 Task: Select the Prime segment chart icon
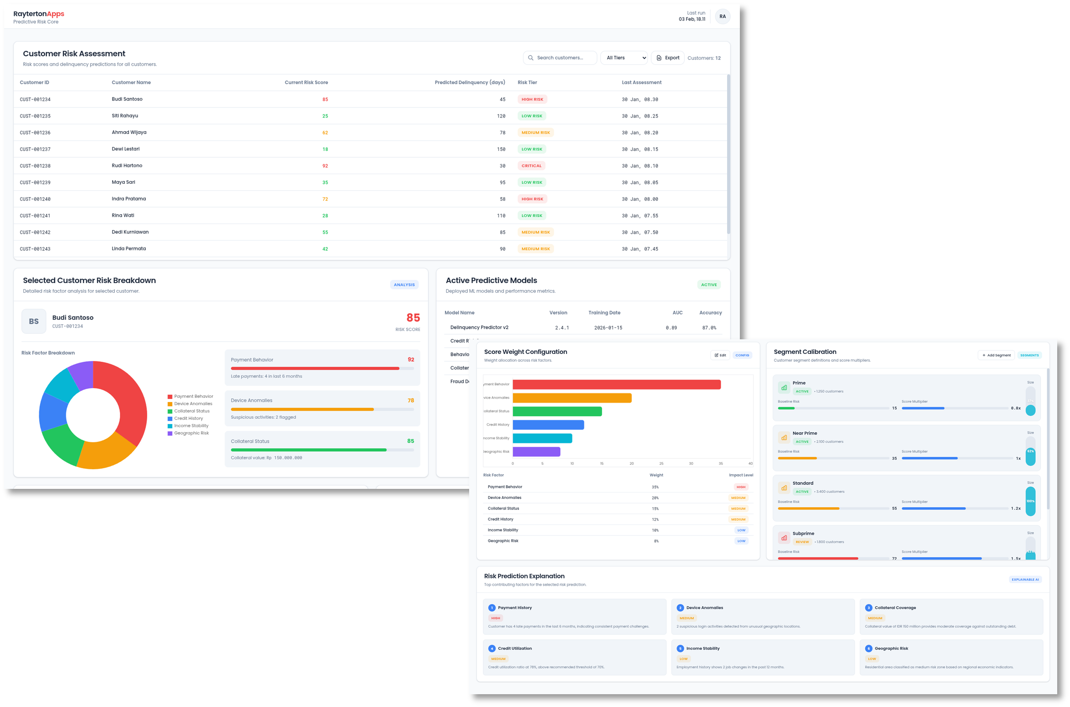784,387
